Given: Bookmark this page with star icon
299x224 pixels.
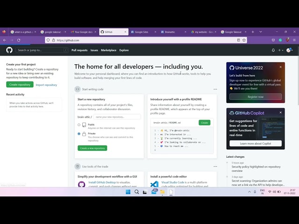Looking at the screenshot, I should pos(244,40).
